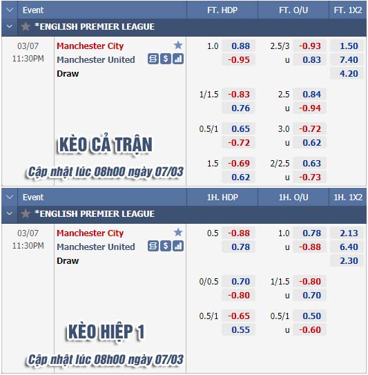Click the dollar icon in first-half match row
Viewport: 368px width, 375px height.
pos(166,247)
